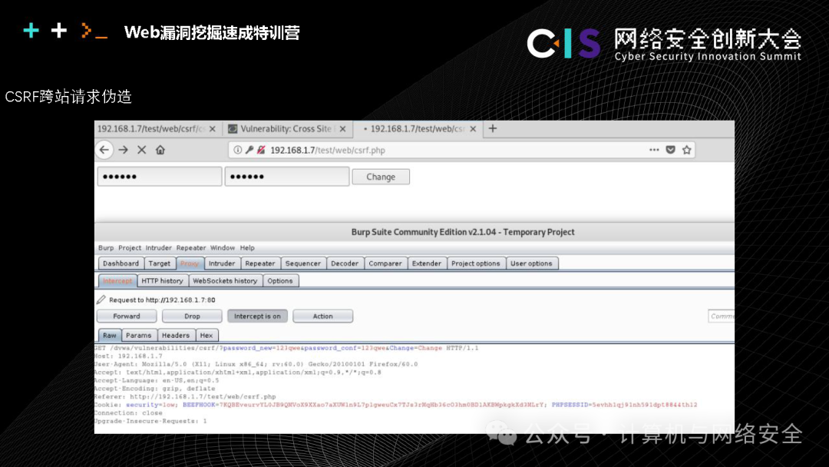Open the browser home icon
This screenshot has width=829, height=467.
click(160, 151)
